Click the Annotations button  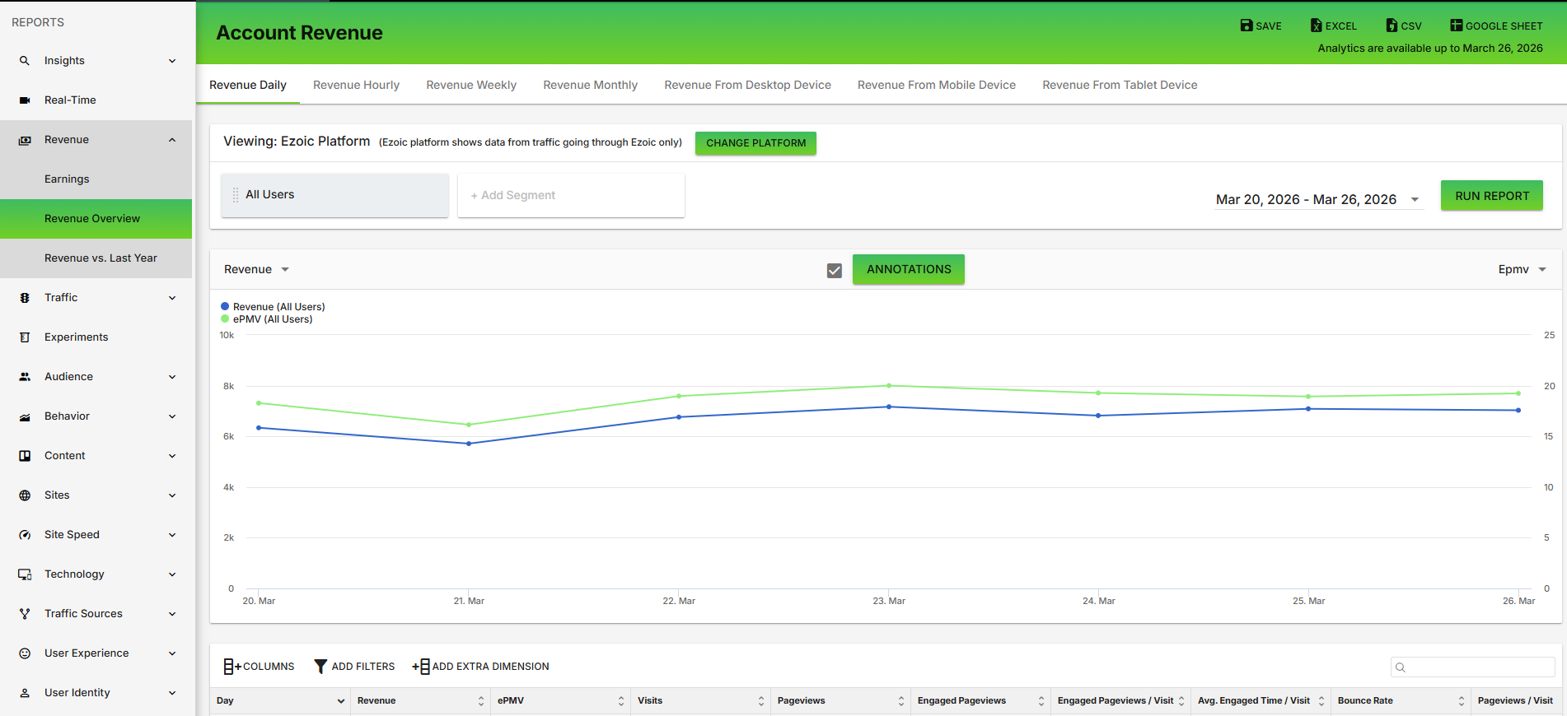tap(909, 270)
